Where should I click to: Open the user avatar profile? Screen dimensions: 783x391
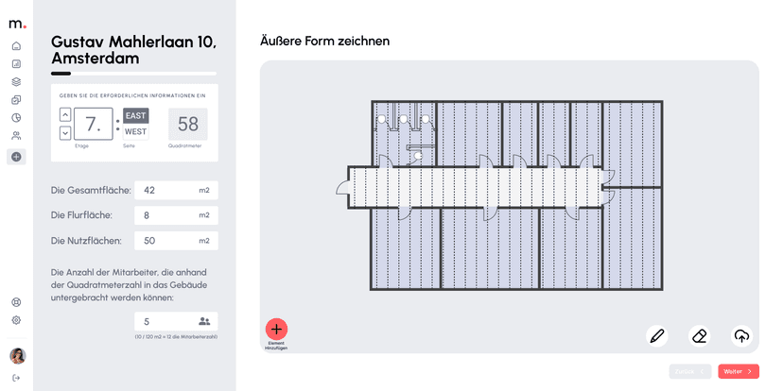17,355
